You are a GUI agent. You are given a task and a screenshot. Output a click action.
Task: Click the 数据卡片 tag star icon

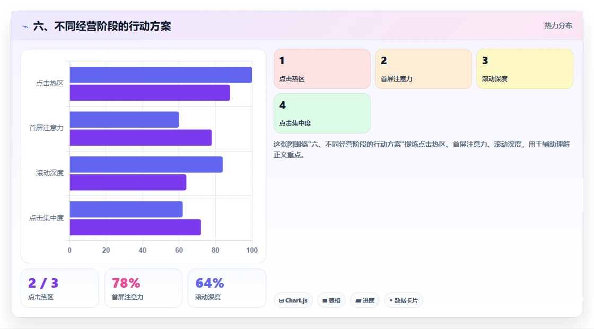pos(391,300)
